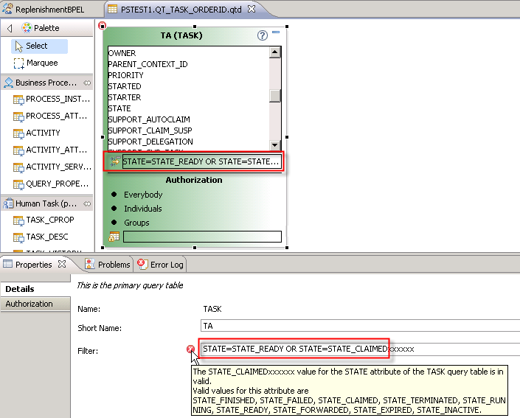This screenshot has width=520, height=418.
Task: Minimize the TA (TASK) table box
Action: click(x=276, y=32)
